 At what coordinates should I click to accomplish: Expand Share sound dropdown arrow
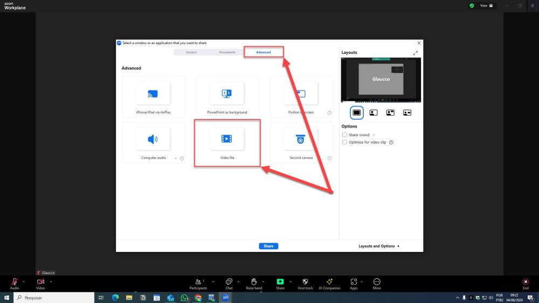tap(374, 135)
